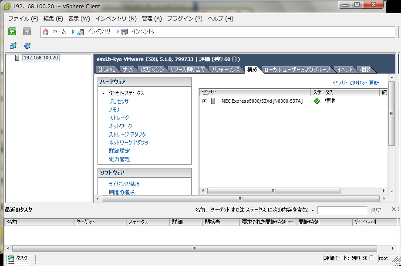Open the メモリ hardware link

click(x=114, y=109)
